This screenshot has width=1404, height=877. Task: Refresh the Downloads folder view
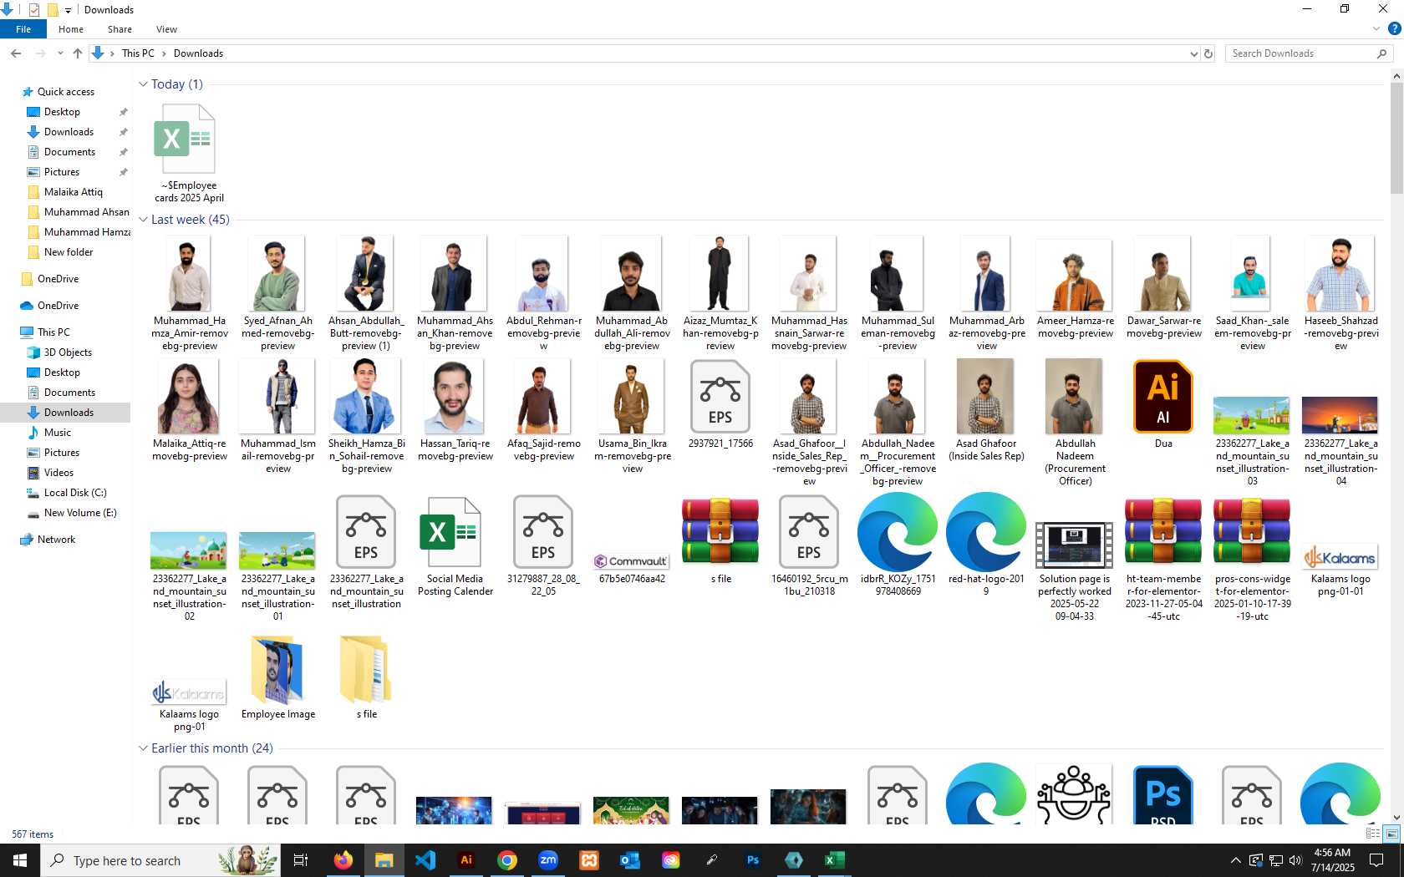coord(1208,53)
